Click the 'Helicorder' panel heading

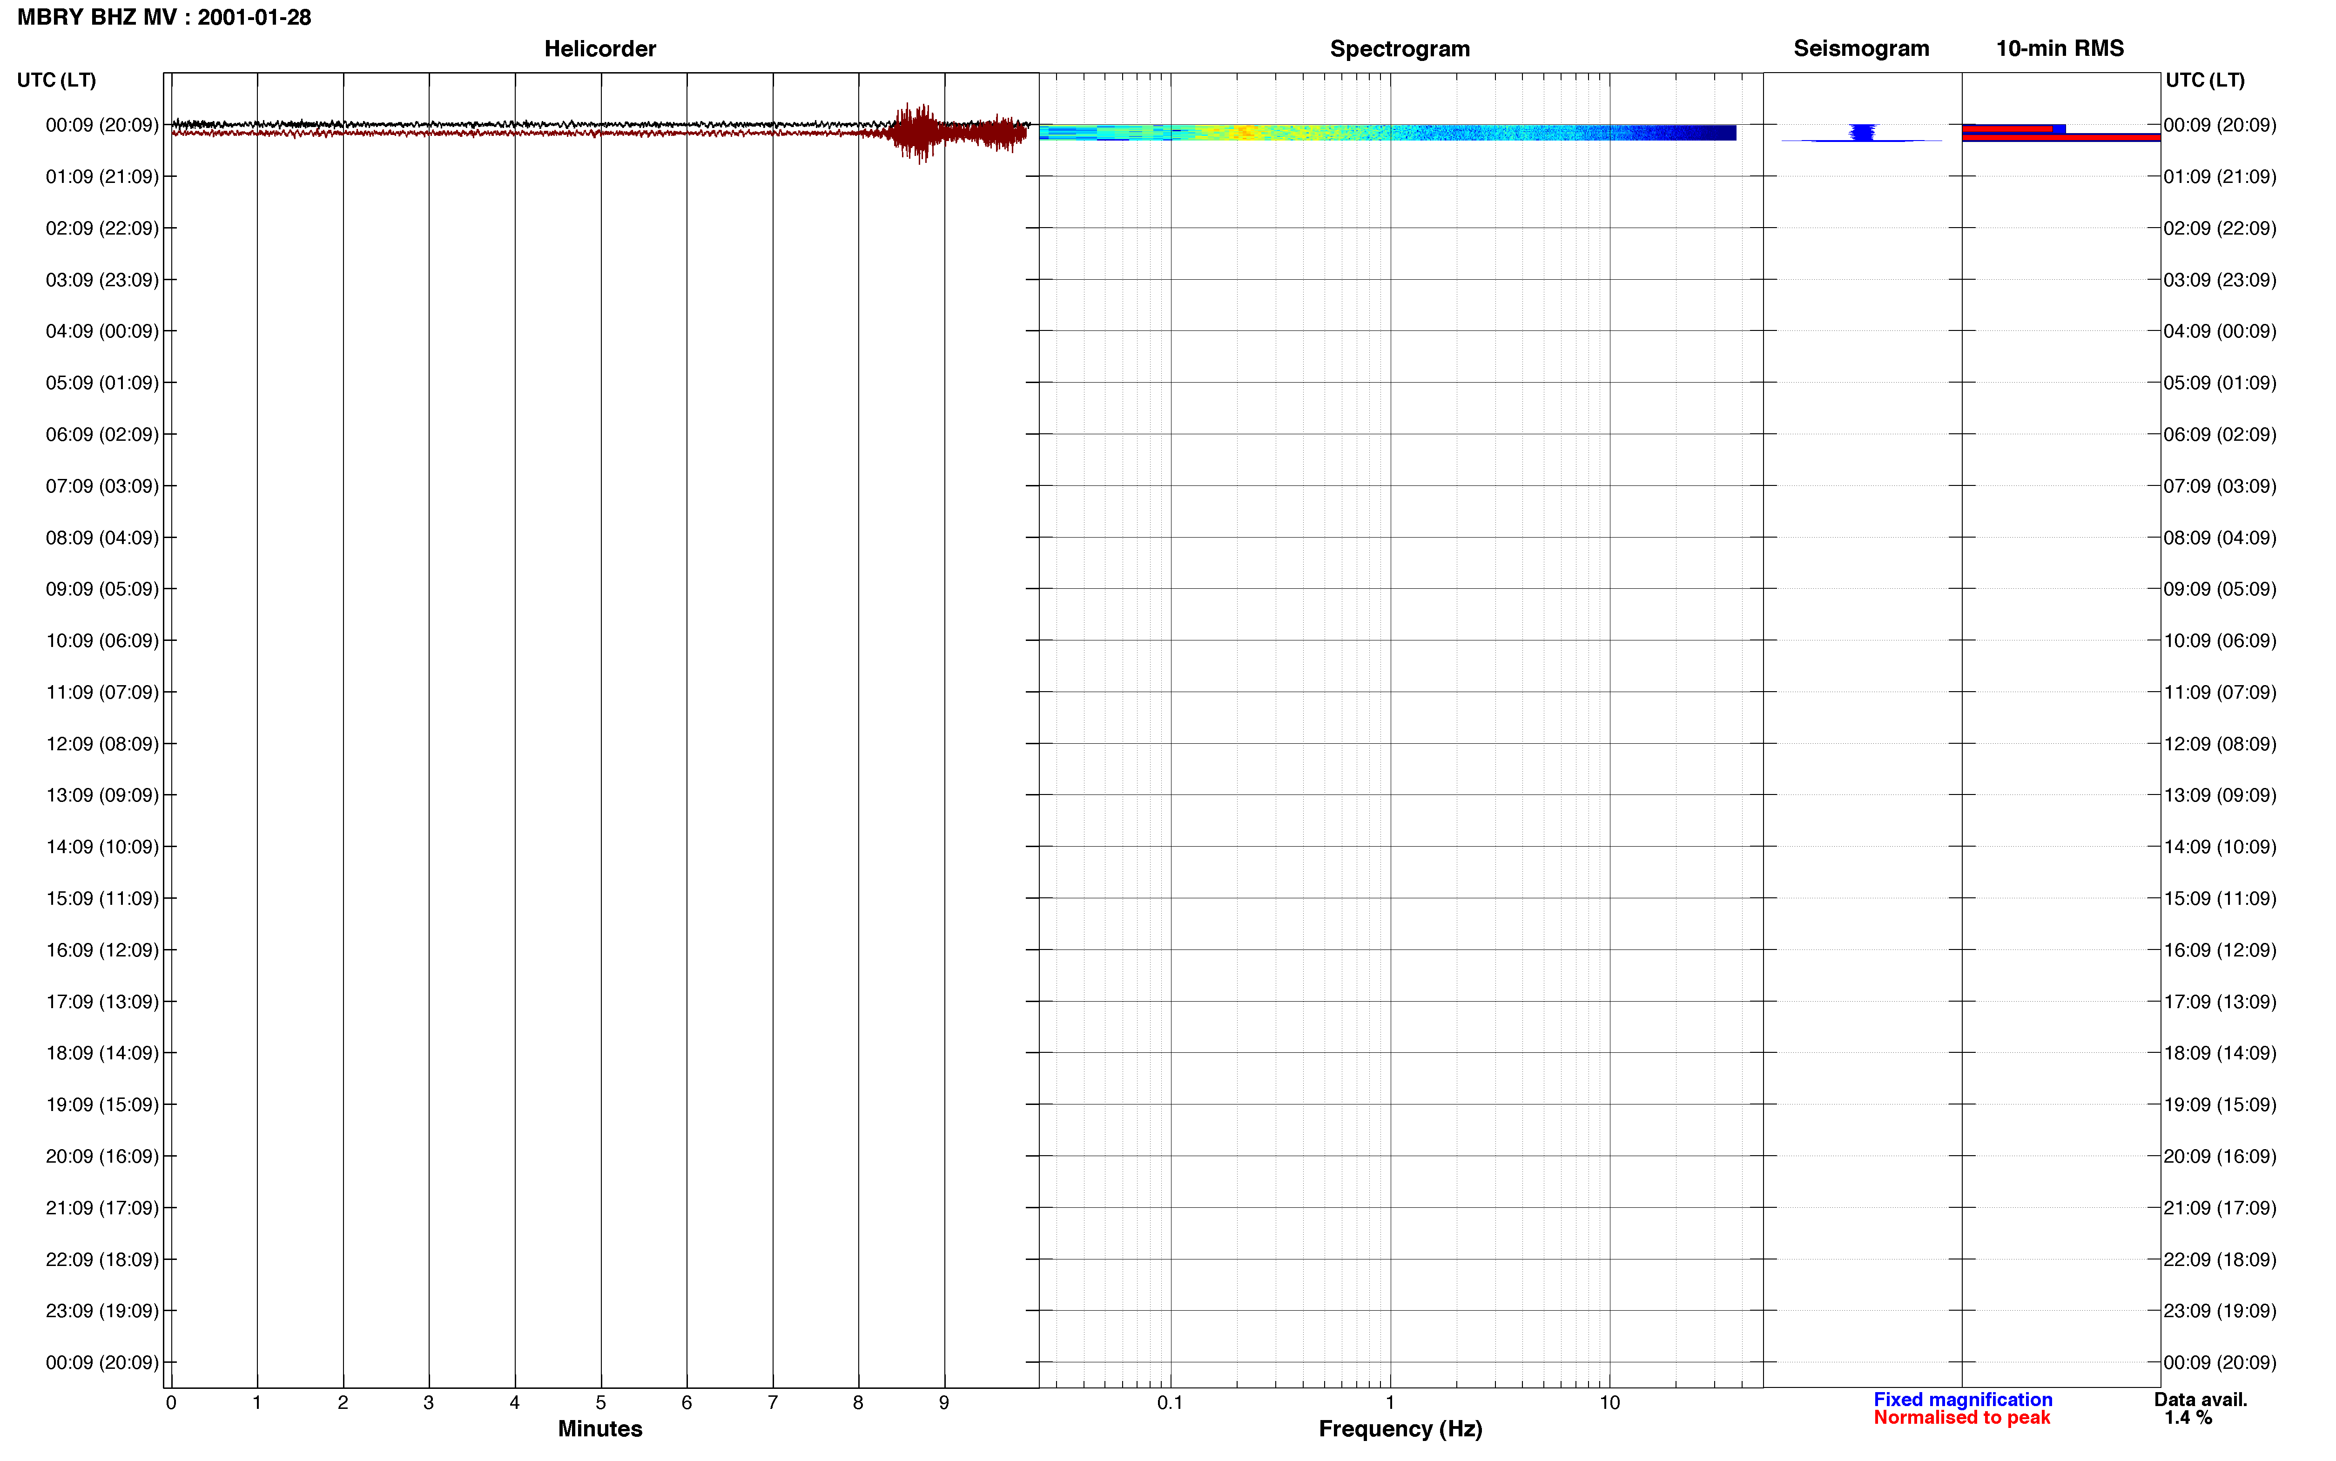tap(600, 48)
